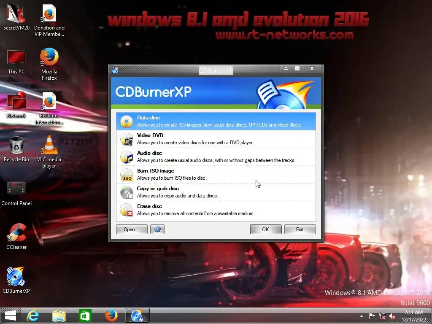Close the CDBurnerXP window
The height and width of the screenshot is (324, 432).
[312, 68]
